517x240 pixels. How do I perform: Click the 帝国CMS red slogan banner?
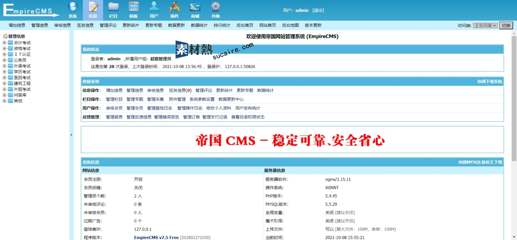(x=290, y=140)
